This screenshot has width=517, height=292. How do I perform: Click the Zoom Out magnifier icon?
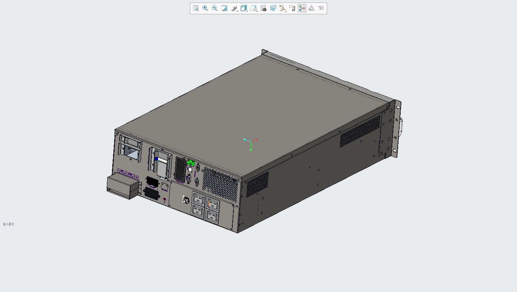(215, 8)
